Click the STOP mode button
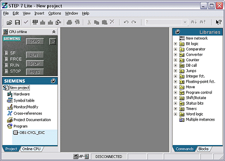This screenshot has width=225, height=161. pos(35,63)
